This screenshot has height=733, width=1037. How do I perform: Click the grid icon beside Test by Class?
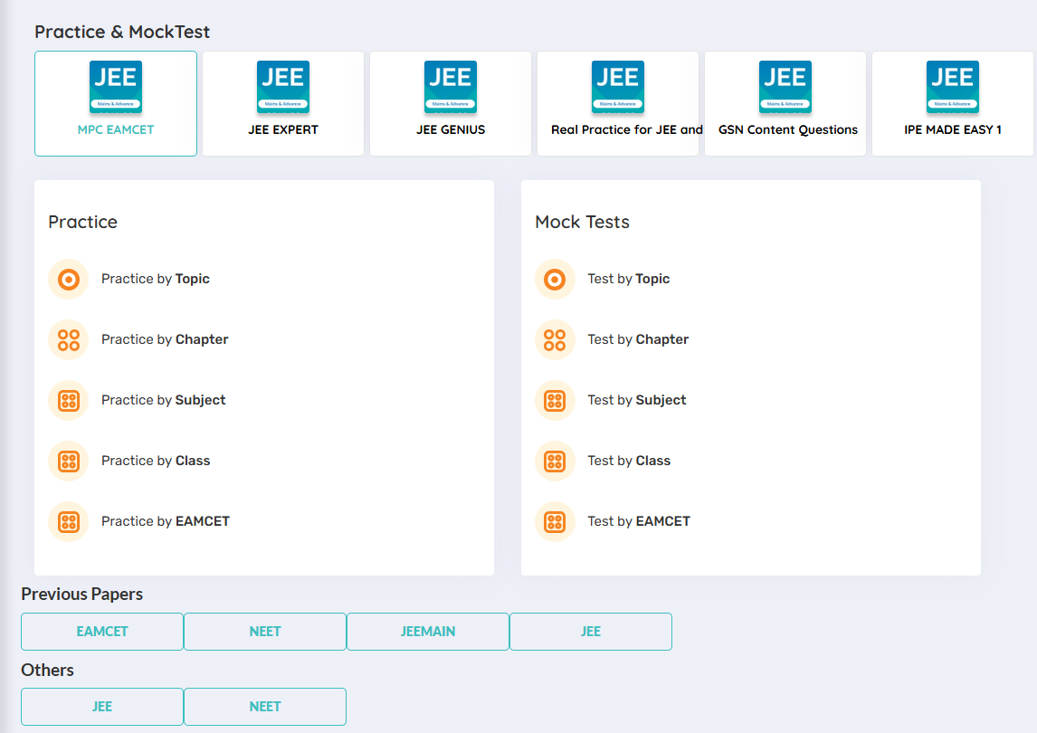coord(555,462)
